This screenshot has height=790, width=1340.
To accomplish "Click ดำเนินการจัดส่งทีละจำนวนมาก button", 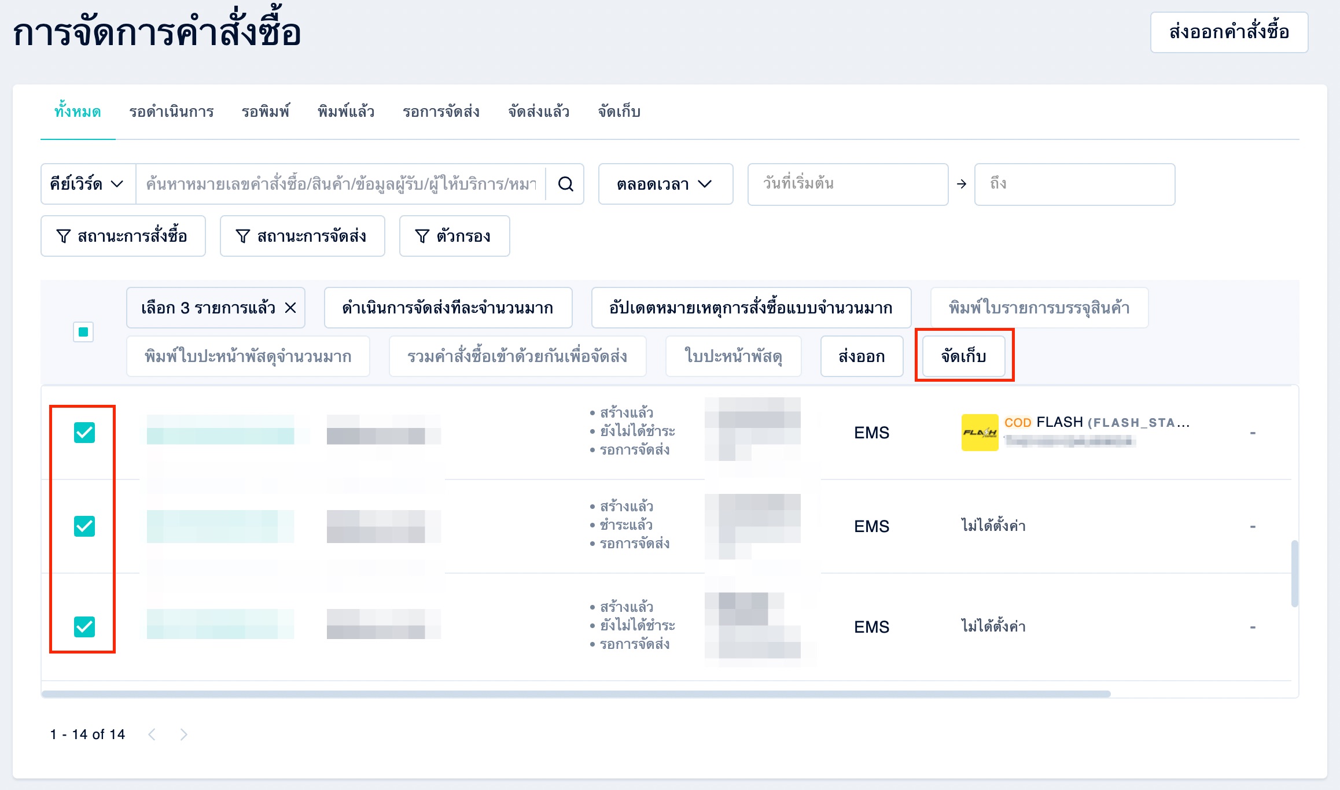I will [x=448, y=308].
